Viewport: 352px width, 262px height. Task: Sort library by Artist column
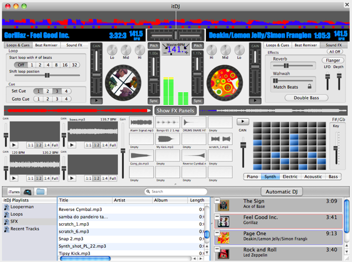pos(132,200)
